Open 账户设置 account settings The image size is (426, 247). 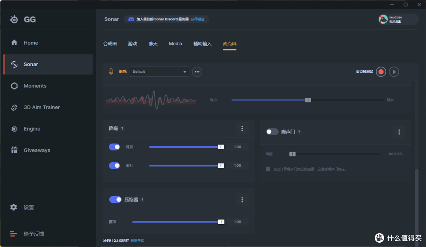point(395,21)
